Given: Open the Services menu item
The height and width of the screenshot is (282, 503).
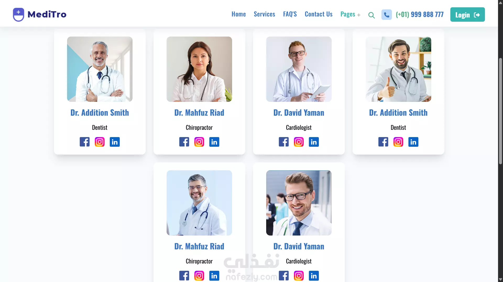Looking at the screenshot, I should click(x=264, y=14).
